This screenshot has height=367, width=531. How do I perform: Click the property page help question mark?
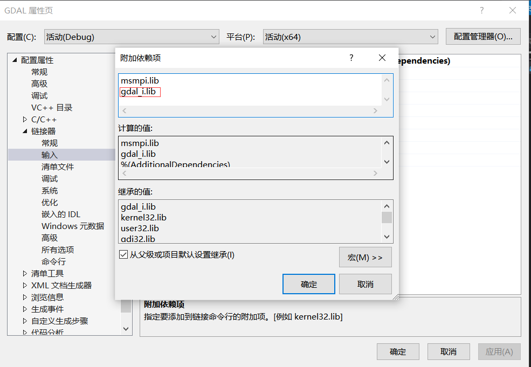point(481,10)
